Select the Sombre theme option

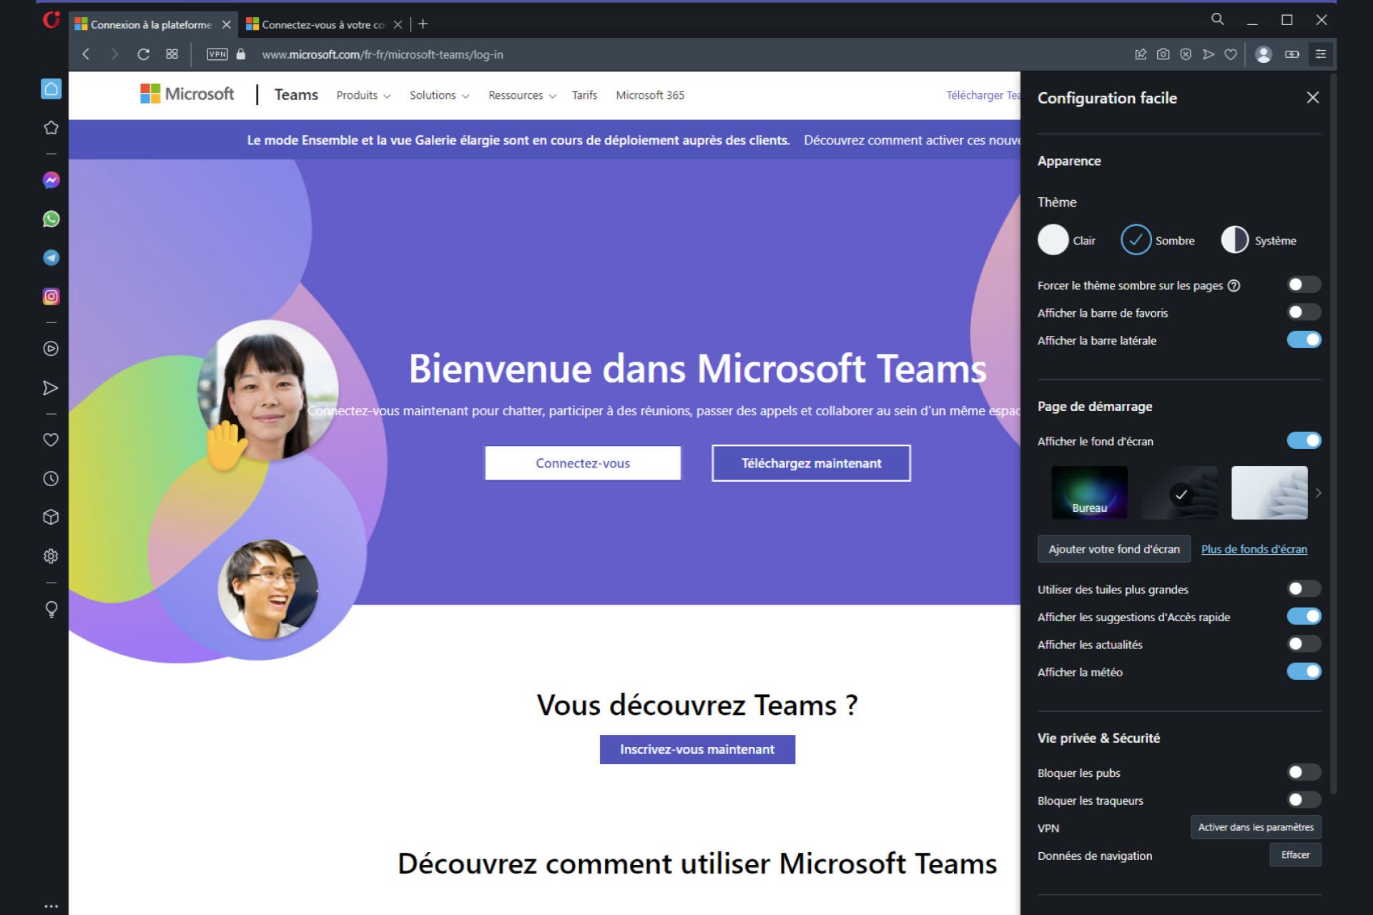(1136, 240)
